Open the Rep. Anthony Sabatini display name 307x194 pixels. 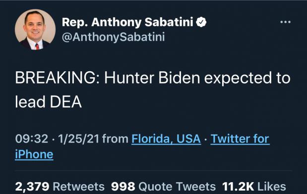tap(127, 22)
